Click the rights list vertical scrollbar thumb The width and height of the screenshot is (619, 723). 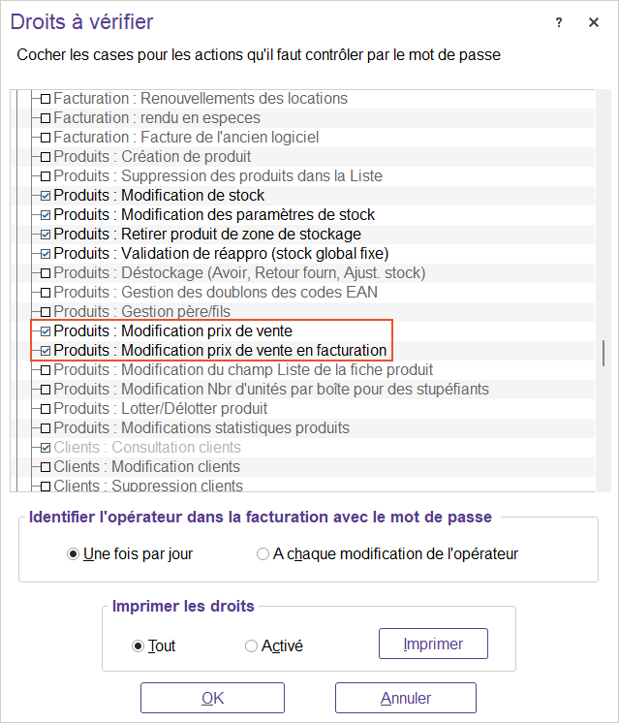pyautogui.click(x=604, y=353)
